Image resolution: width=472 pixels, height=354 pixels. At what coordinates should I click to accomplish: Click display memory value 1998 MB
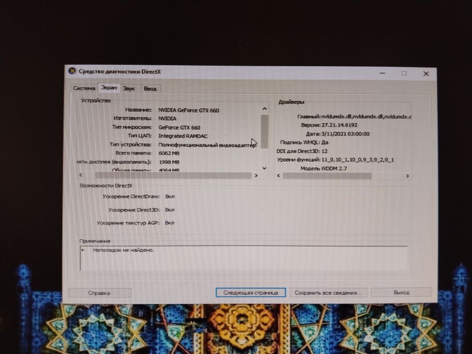pyautogui.click(x=169, y=162)
